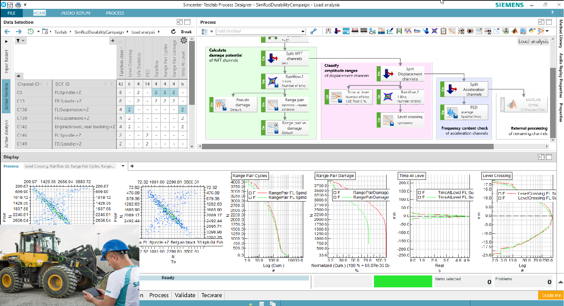Open the Preview layout dropdown arrow
The image size is (564, 306).
coord(123,166)
